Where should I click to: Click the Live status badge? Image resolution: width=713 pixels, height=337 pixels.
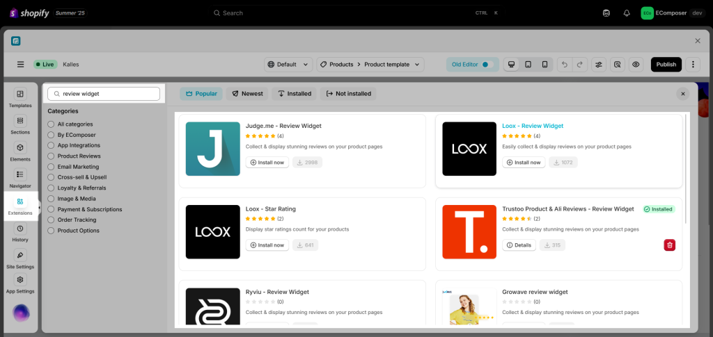click(x=45, y=65)
